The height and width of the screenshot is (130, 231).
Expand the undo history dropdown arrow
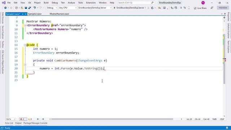point(38,8)
